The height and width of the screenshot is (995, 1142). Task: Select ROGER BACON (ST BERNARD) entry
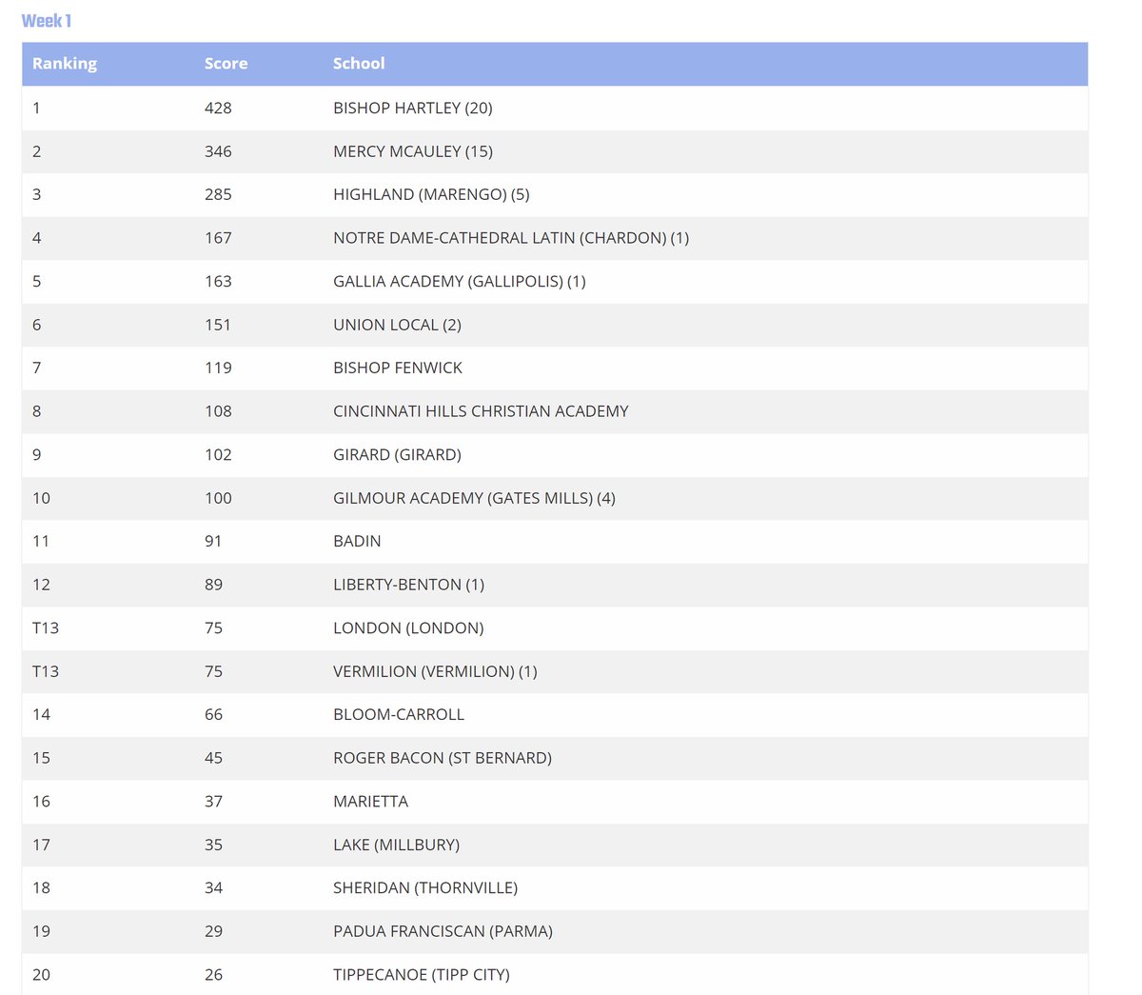click(x=443, y=758)
